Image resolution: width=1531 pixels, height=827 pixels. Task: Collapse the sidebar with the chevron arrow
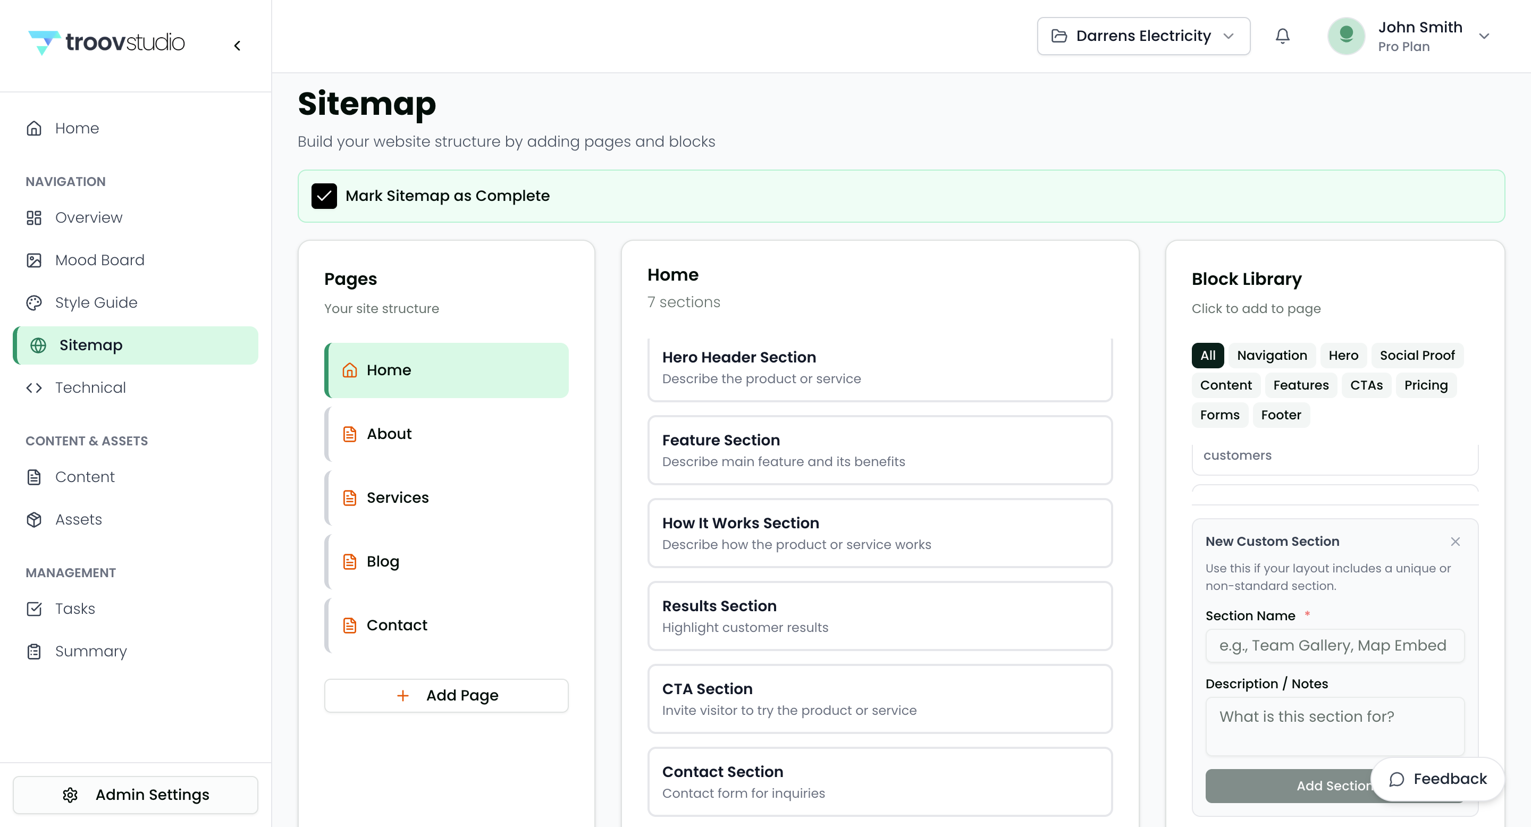237,46
